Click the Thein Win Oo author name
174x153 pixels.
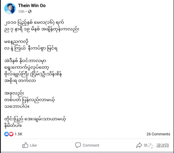point(32,5)
